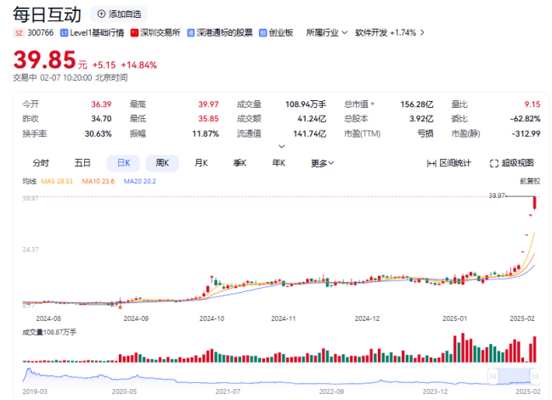The height and width of the screenshot is (400, 552).
Task: Expand the 所属行业 dropdown
Action: point(327,33)
